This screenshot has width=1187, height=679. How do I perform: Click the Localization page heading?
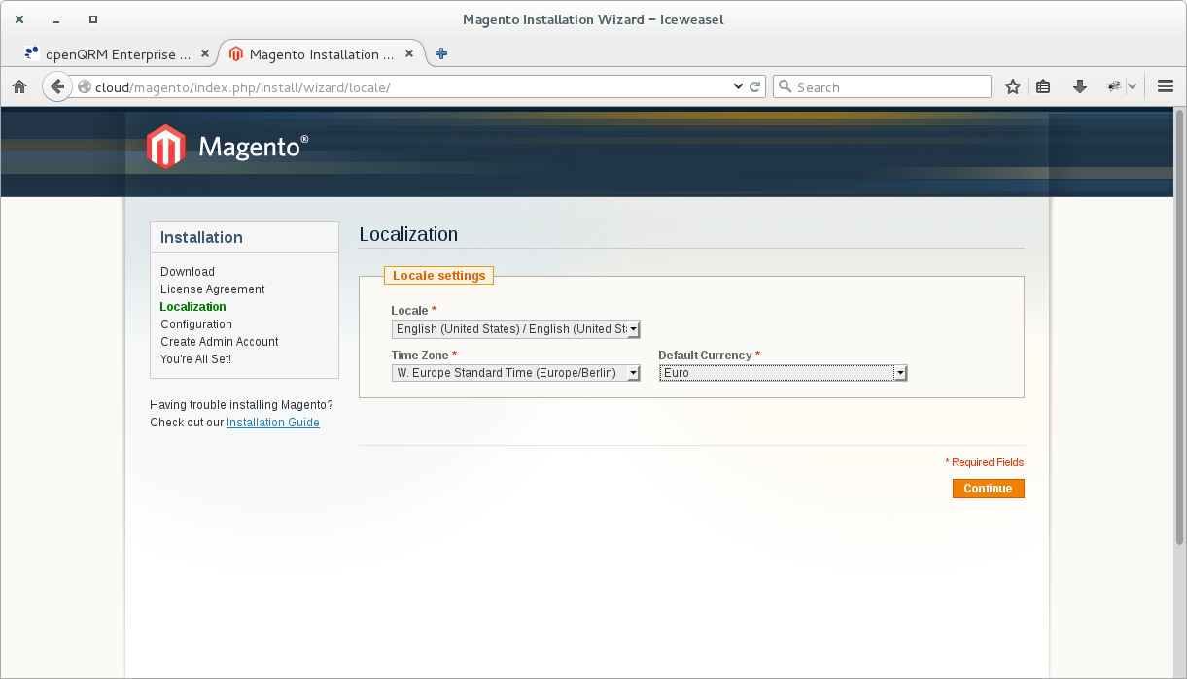pyautogui.click(x=408, y=234)
